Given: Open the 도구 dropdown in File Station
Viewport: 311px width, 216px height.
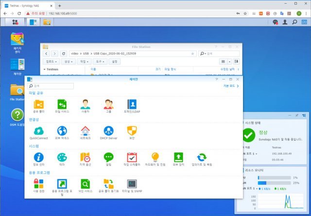Looking at the screenshot, I should click(101, 62).
